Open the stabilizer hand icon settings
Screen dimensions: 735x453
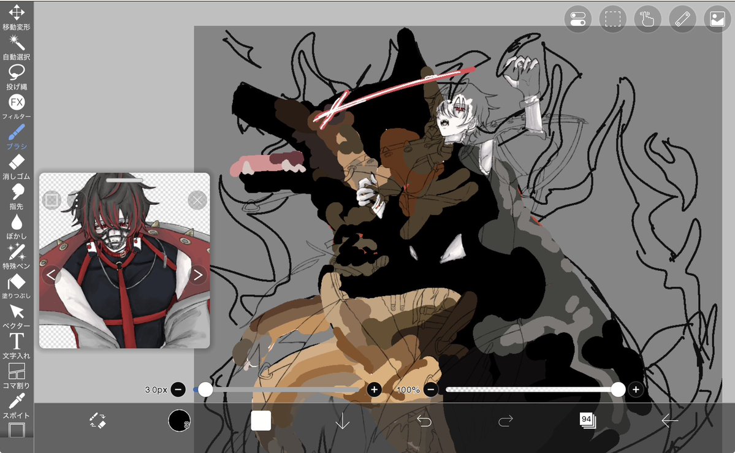click(x=647, y=19)
